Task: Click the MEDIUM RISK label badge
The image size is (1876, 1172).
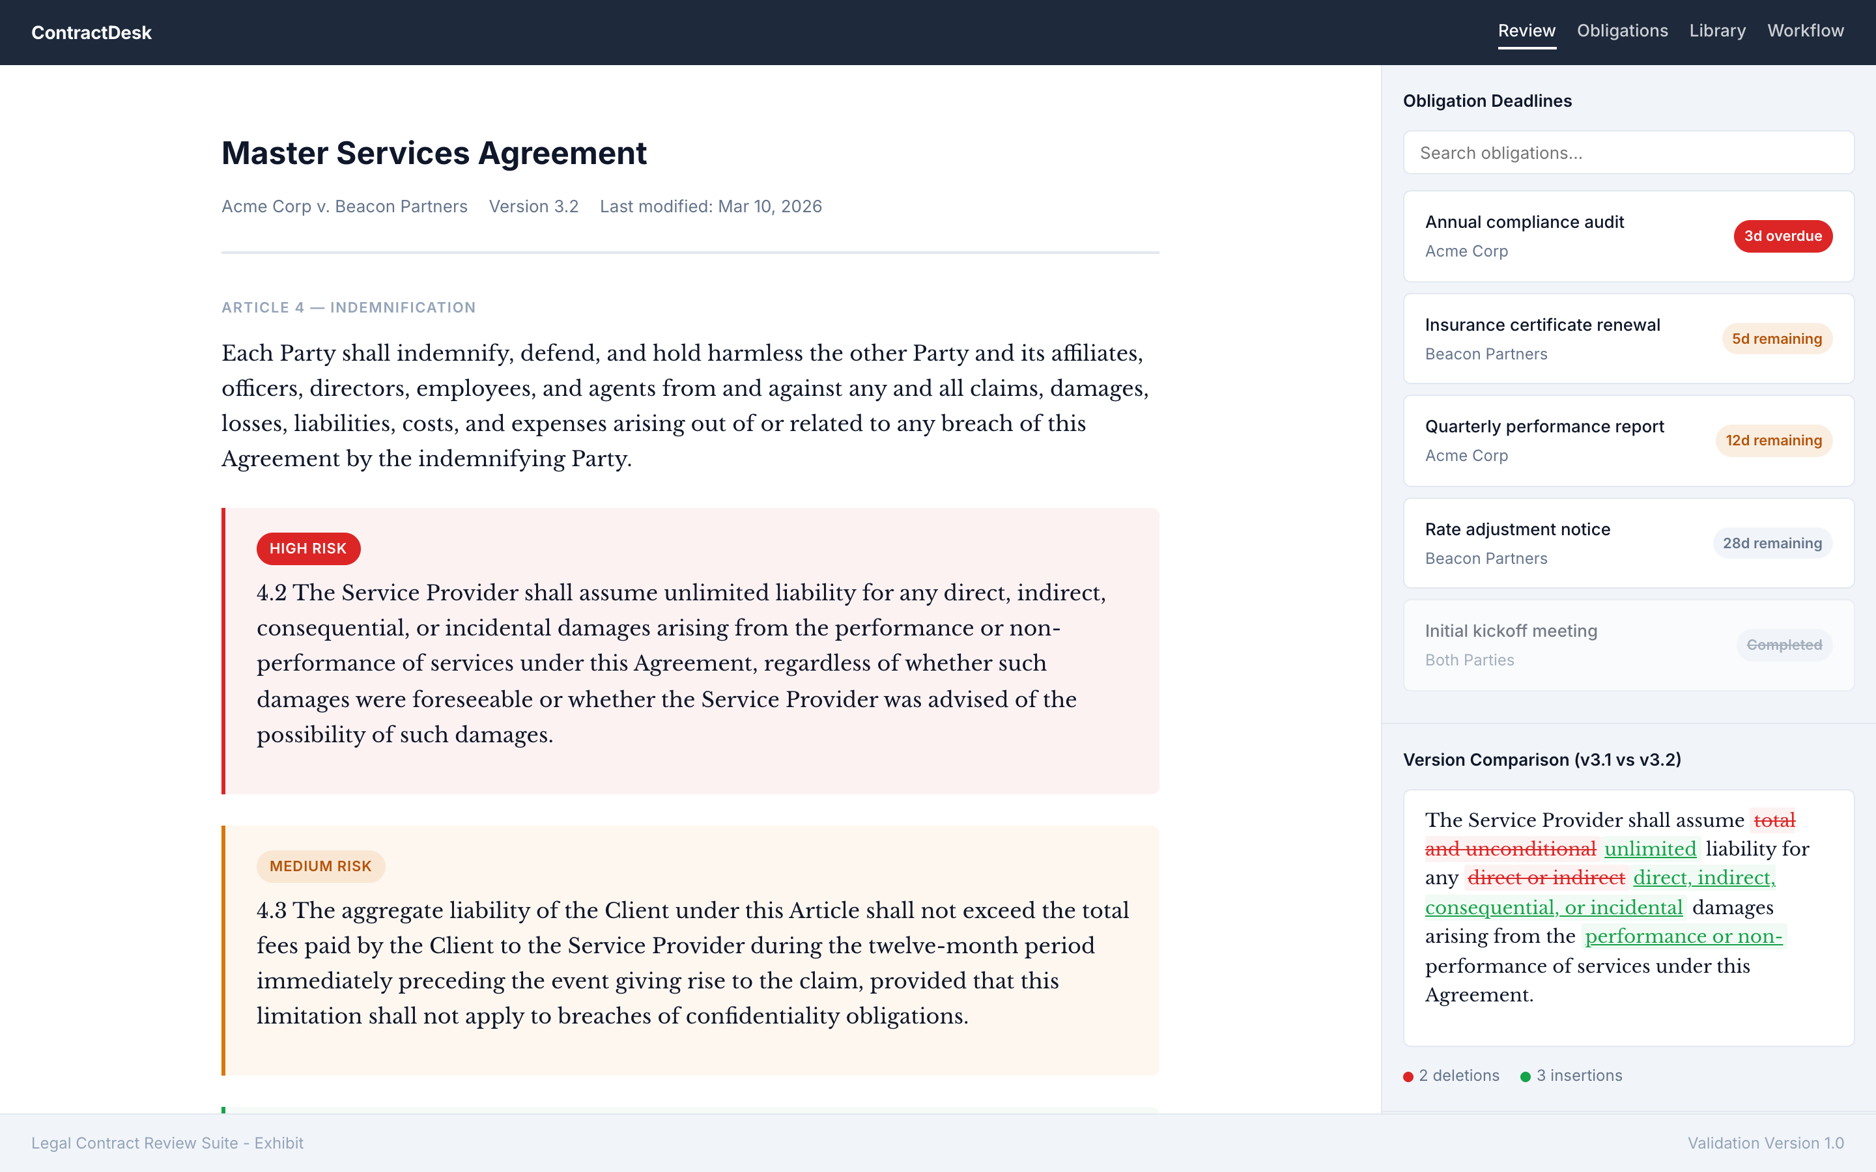Action: tap(320, 866)
